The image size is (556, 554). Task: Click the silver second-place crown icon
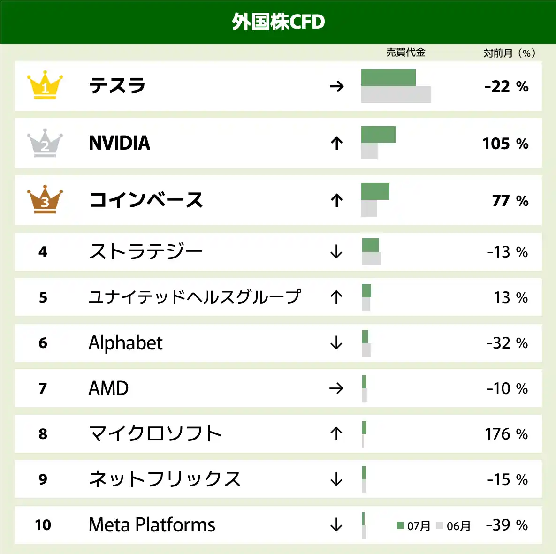(45, 143)
